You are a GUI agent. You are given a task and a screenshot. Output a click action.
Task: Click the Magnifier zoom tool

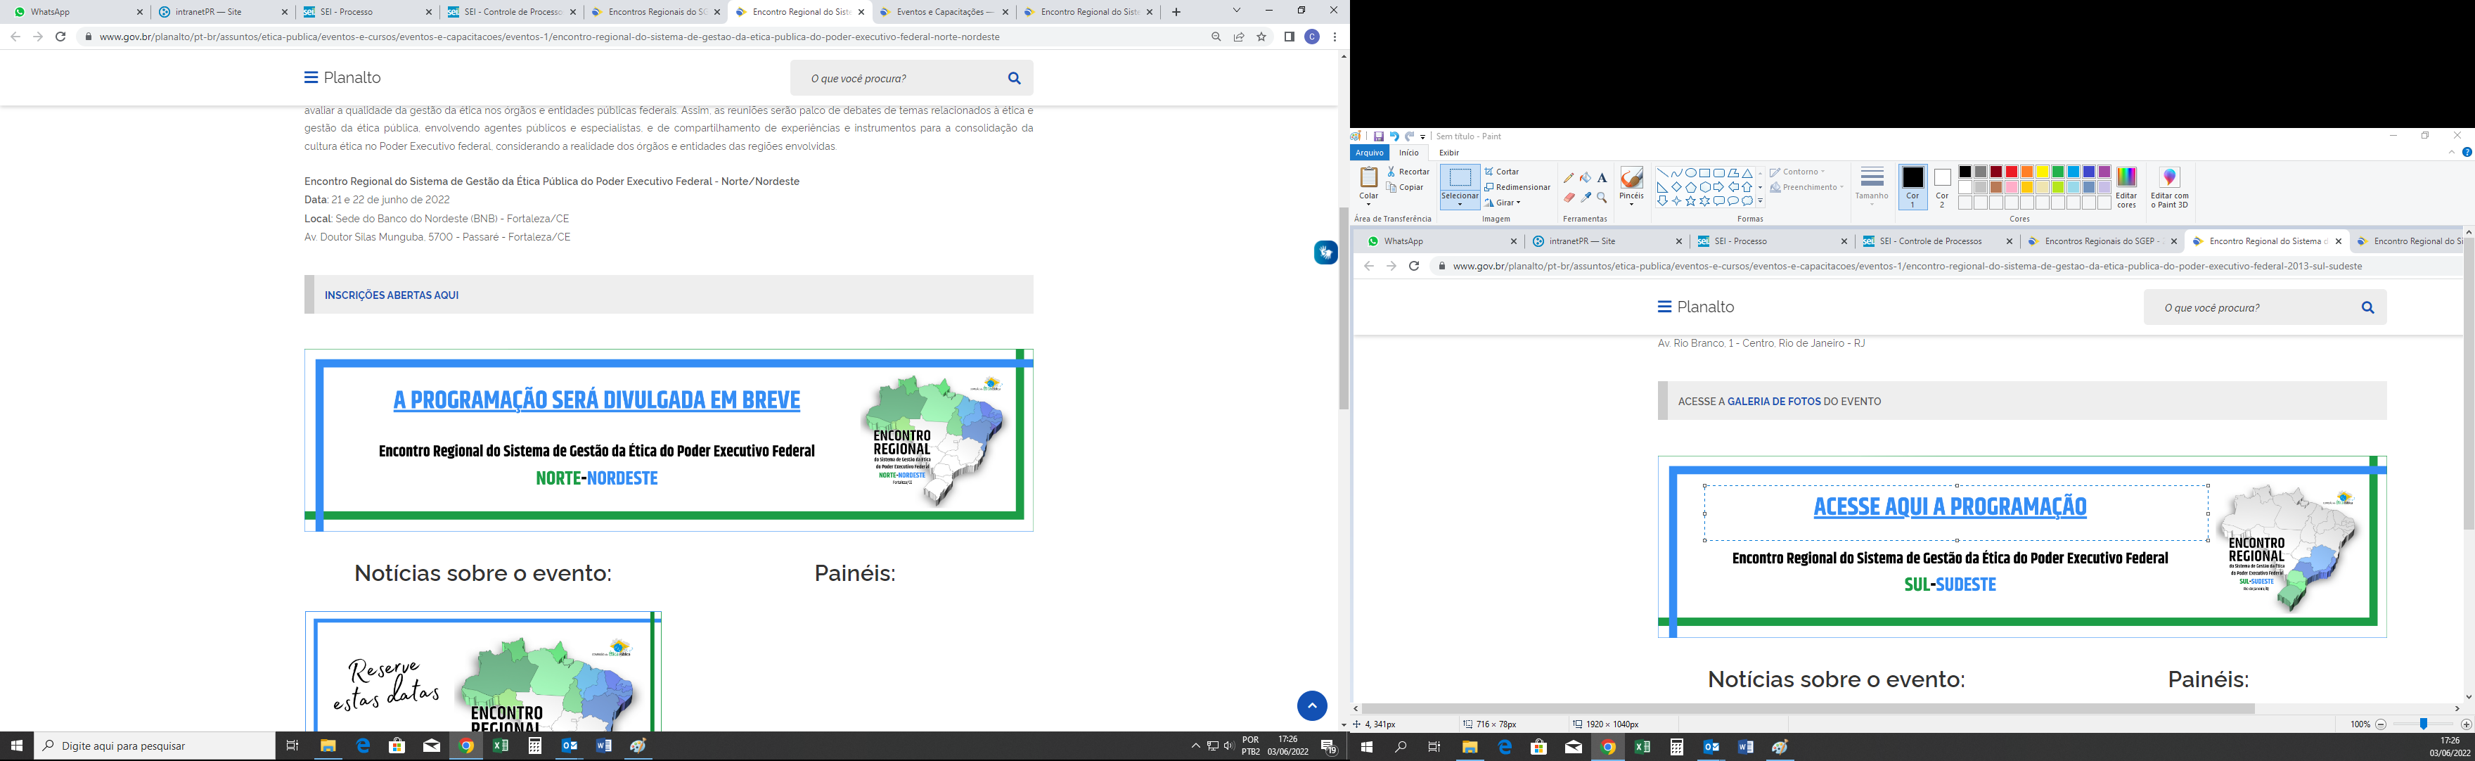(x=1602, y=197)
